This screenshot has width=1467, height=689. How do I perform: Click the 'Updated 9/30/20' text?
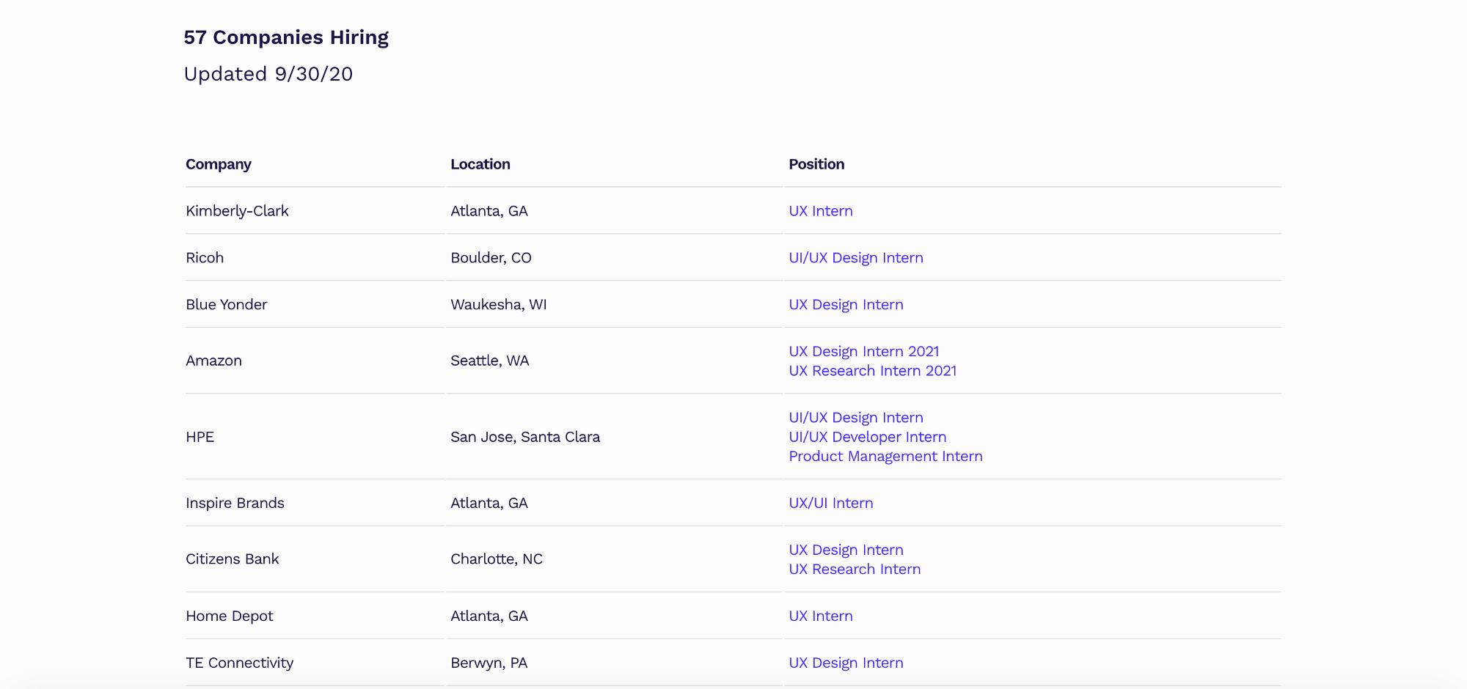tap(268, 74)
